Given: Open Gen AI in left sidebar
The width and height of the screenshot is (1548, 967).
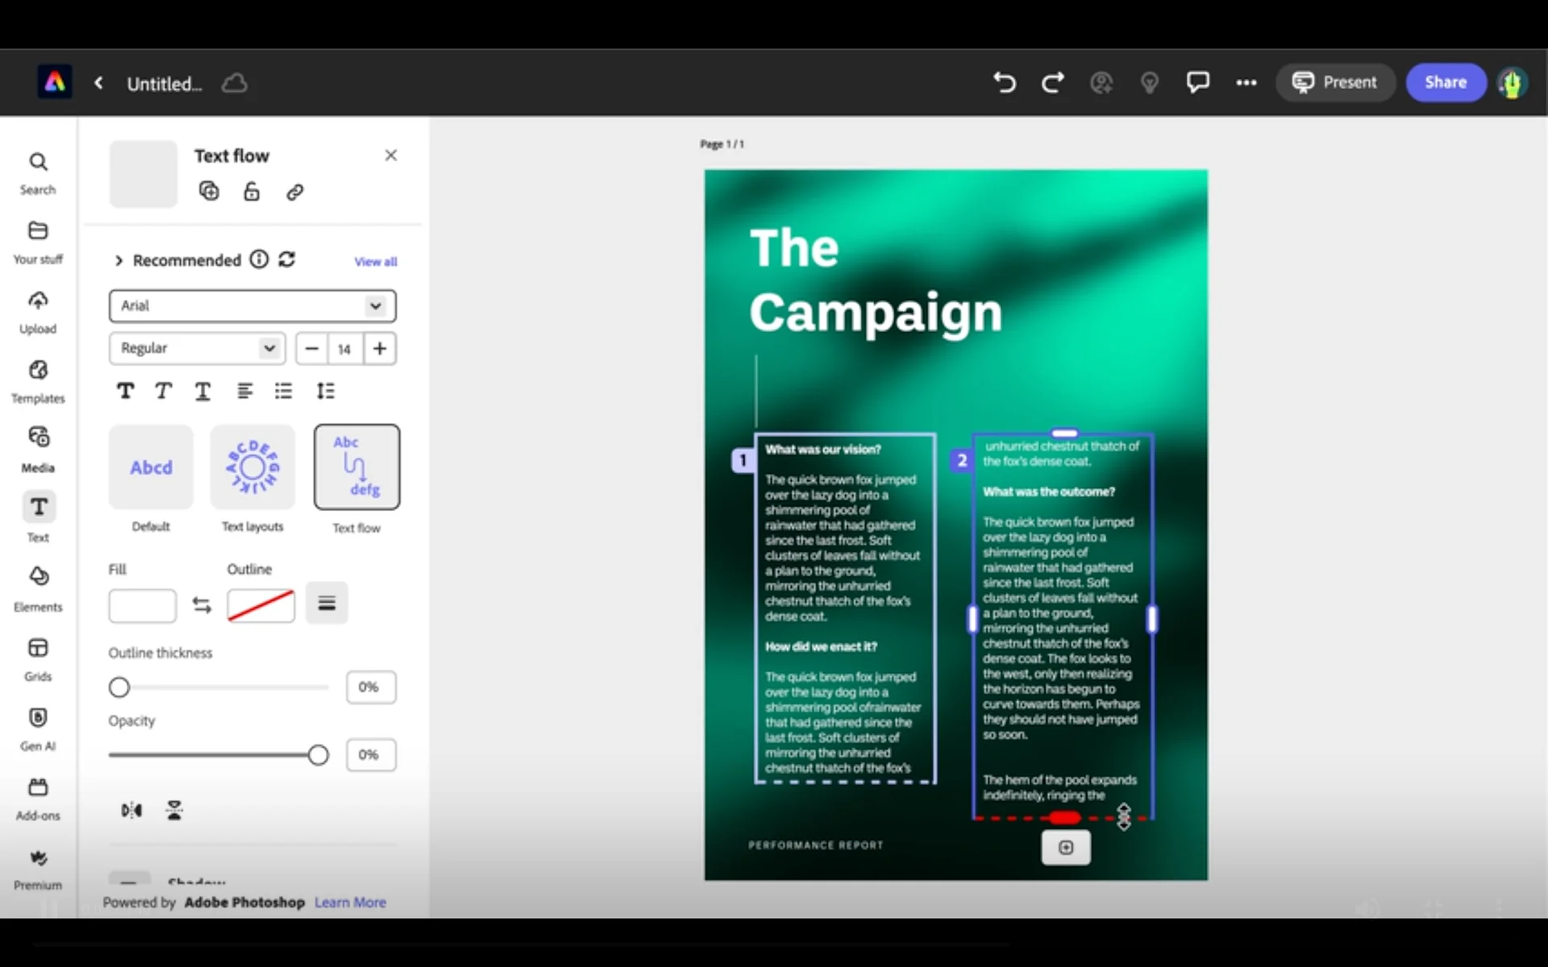Looking at the screenshot, I should (x=38, y=728).
